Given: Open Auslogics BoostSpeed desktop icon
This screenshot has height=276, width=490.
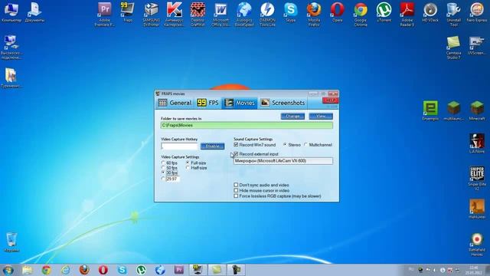Looking at the screenshot, I should pyautogui.click(x=244, y=14).
